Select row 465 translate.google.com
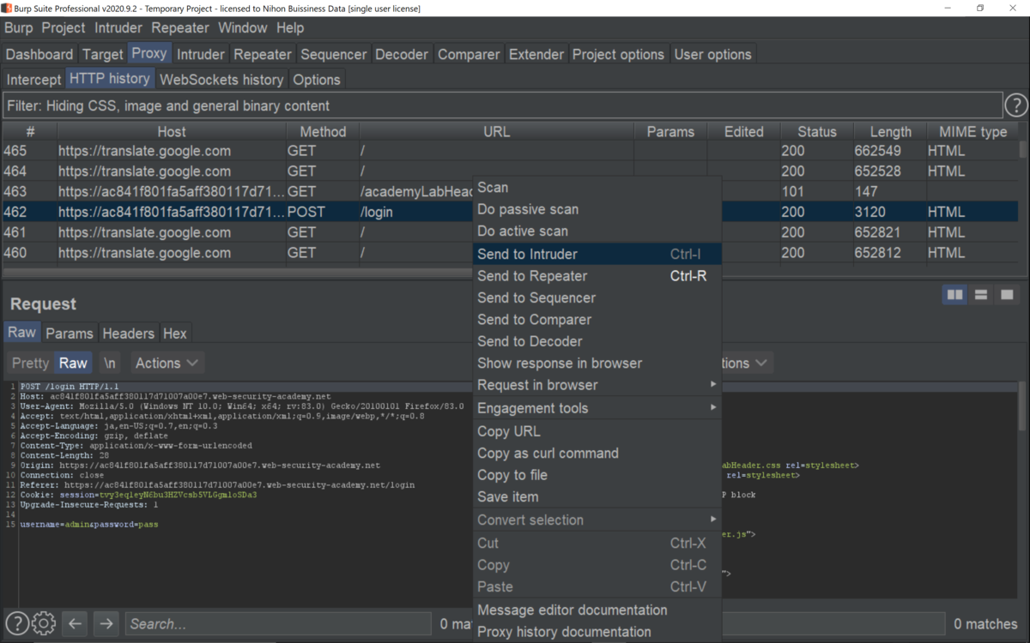The height and width of the screenshot is (643, 1030). (510, 151)
